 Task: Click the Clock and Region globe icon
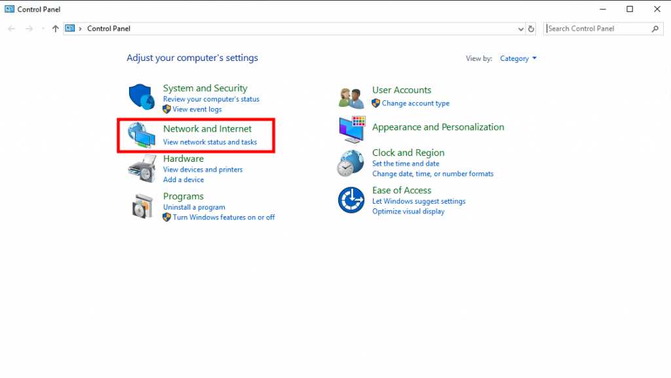pos(351,162)
